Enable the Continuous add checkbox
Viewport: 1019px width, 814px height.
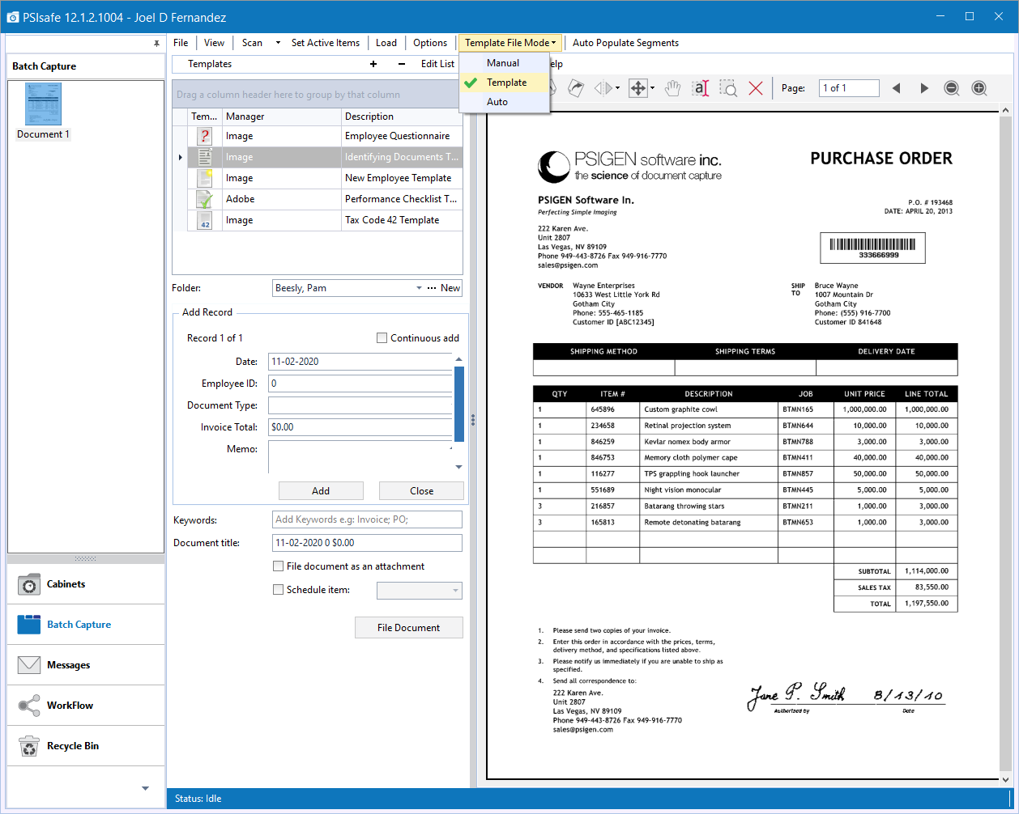pyautogui.click(x=382, y=338)
